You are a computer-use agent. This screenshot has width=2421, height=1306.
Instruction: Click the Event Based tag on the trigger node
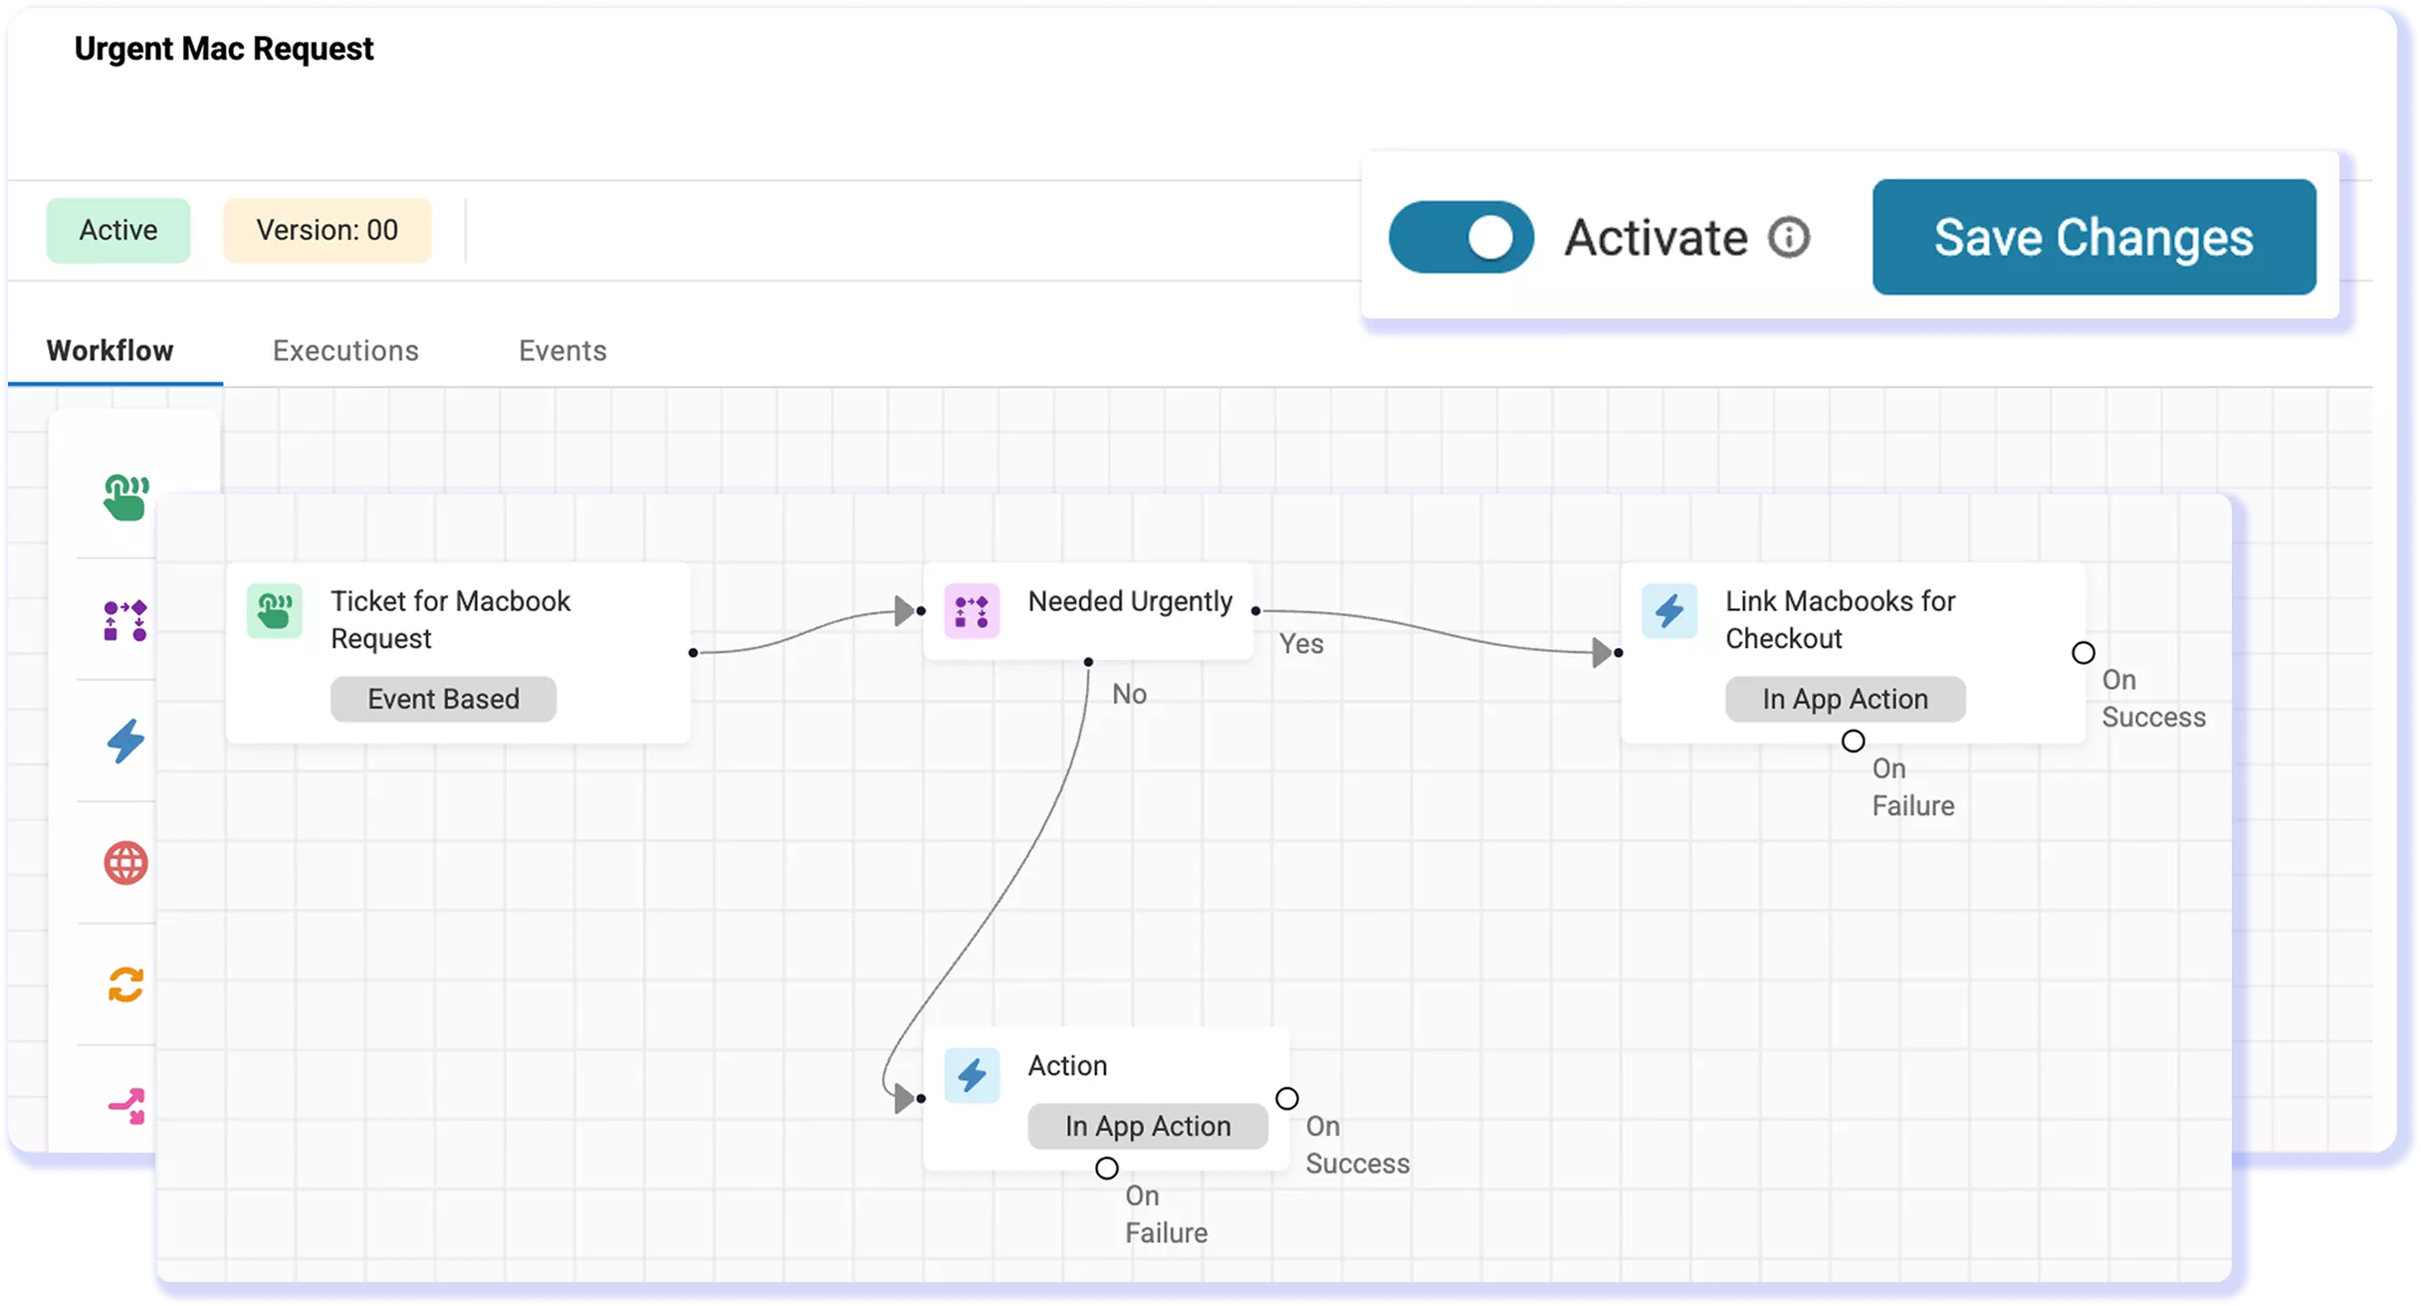coord(444,699)
